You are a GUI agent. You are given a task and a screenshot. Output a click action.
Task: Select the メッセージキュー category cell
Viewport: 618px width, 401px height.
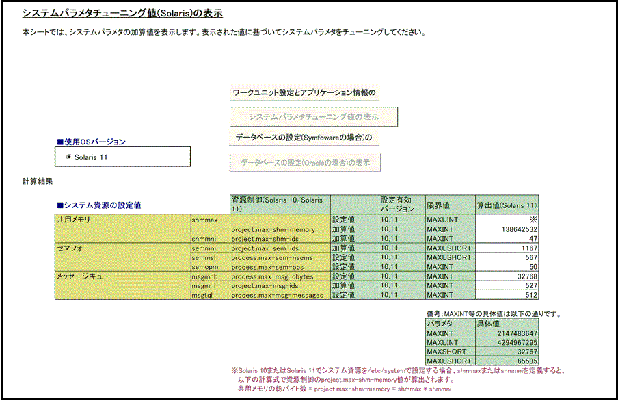point(122,285)
